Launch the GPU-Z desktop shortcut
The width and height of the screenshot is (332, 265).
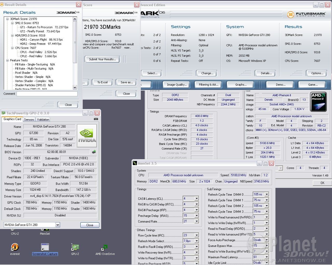(x=75, y=247)
